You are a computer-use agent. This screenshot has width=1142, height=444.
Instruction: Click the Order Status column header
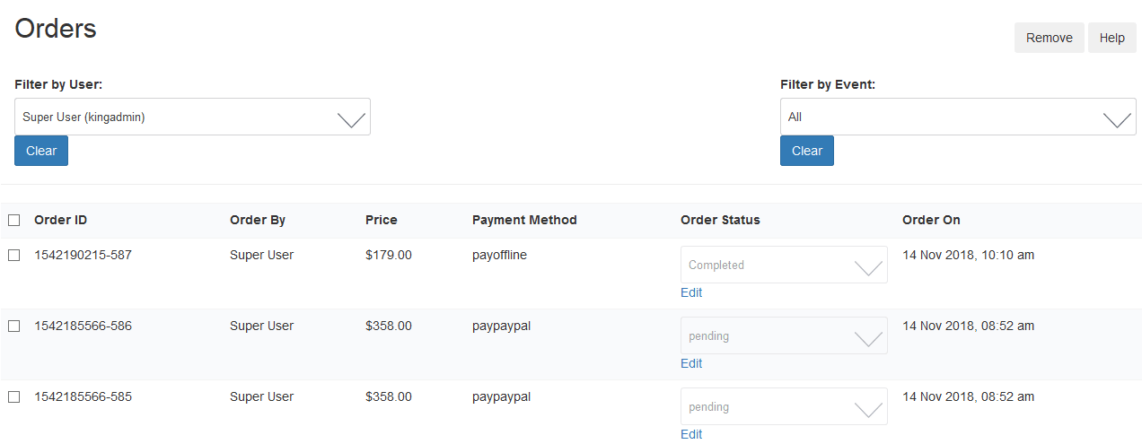point(720,220)
